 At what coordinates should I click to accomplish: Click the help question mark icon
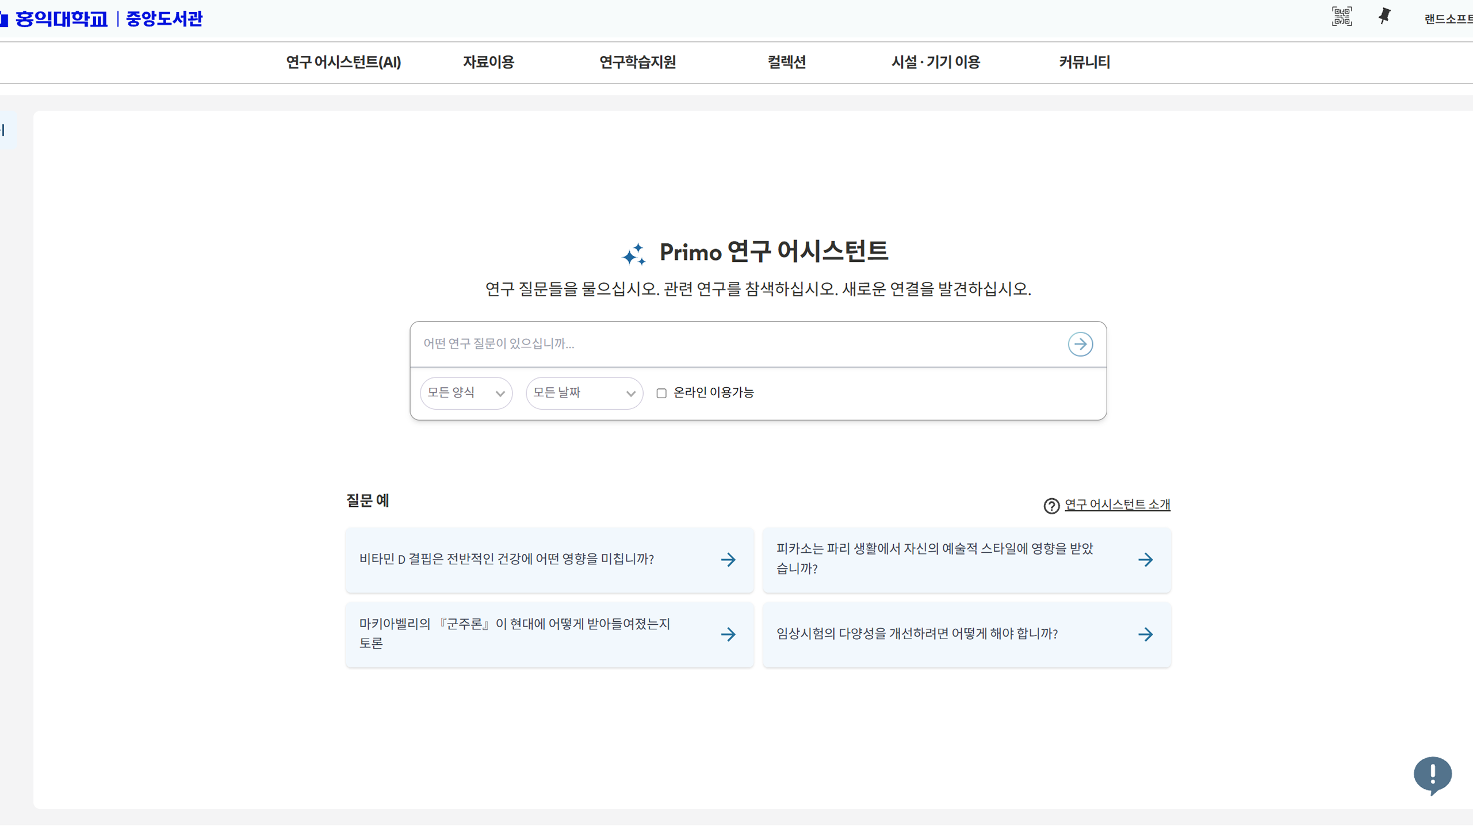point(1051,506)
